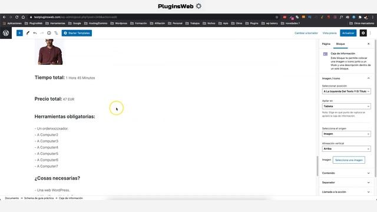Screen dimensions: 377x212
Task: Open the browser profile avatar
Action: coord(366,17)
